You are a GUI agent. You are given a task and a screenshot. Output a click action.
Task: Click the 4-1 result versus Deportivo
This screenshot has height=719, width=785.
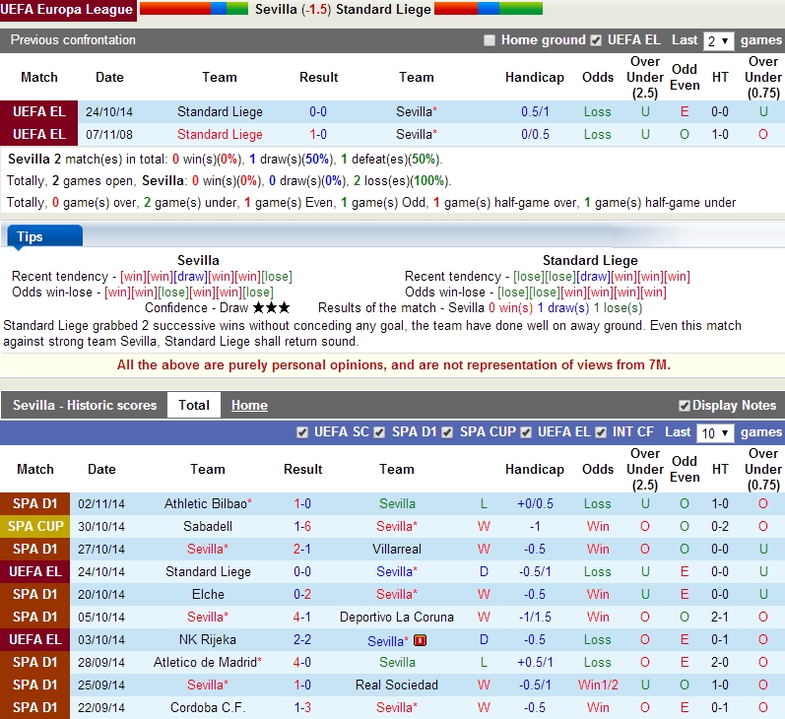point(301,617)
